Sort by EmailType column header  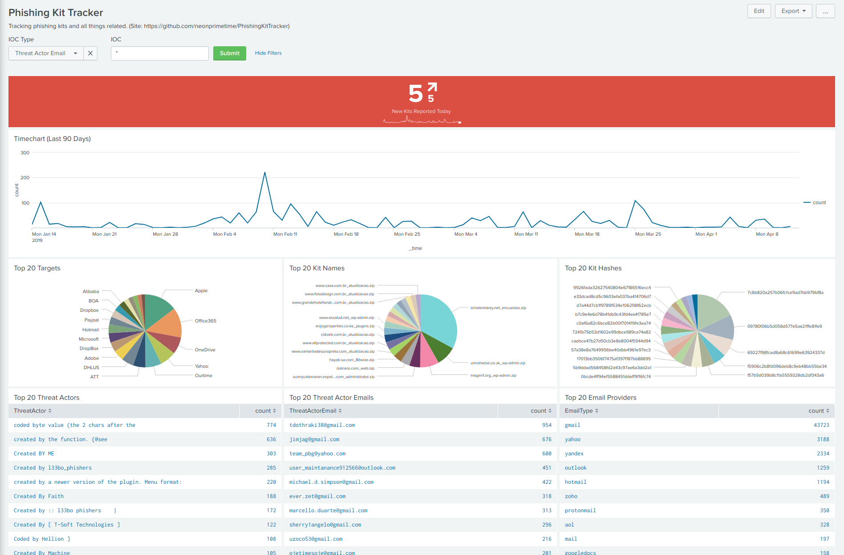coord(582,411)
